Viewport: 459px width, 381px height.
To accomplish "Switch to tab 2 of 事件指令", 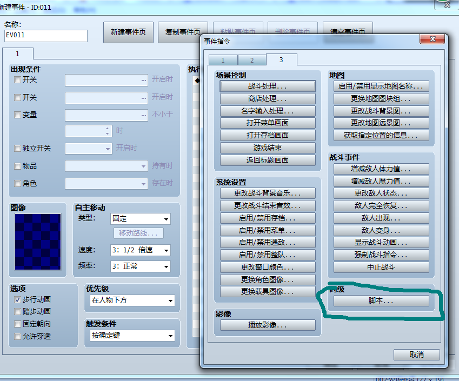I will (x=252, y=61).
